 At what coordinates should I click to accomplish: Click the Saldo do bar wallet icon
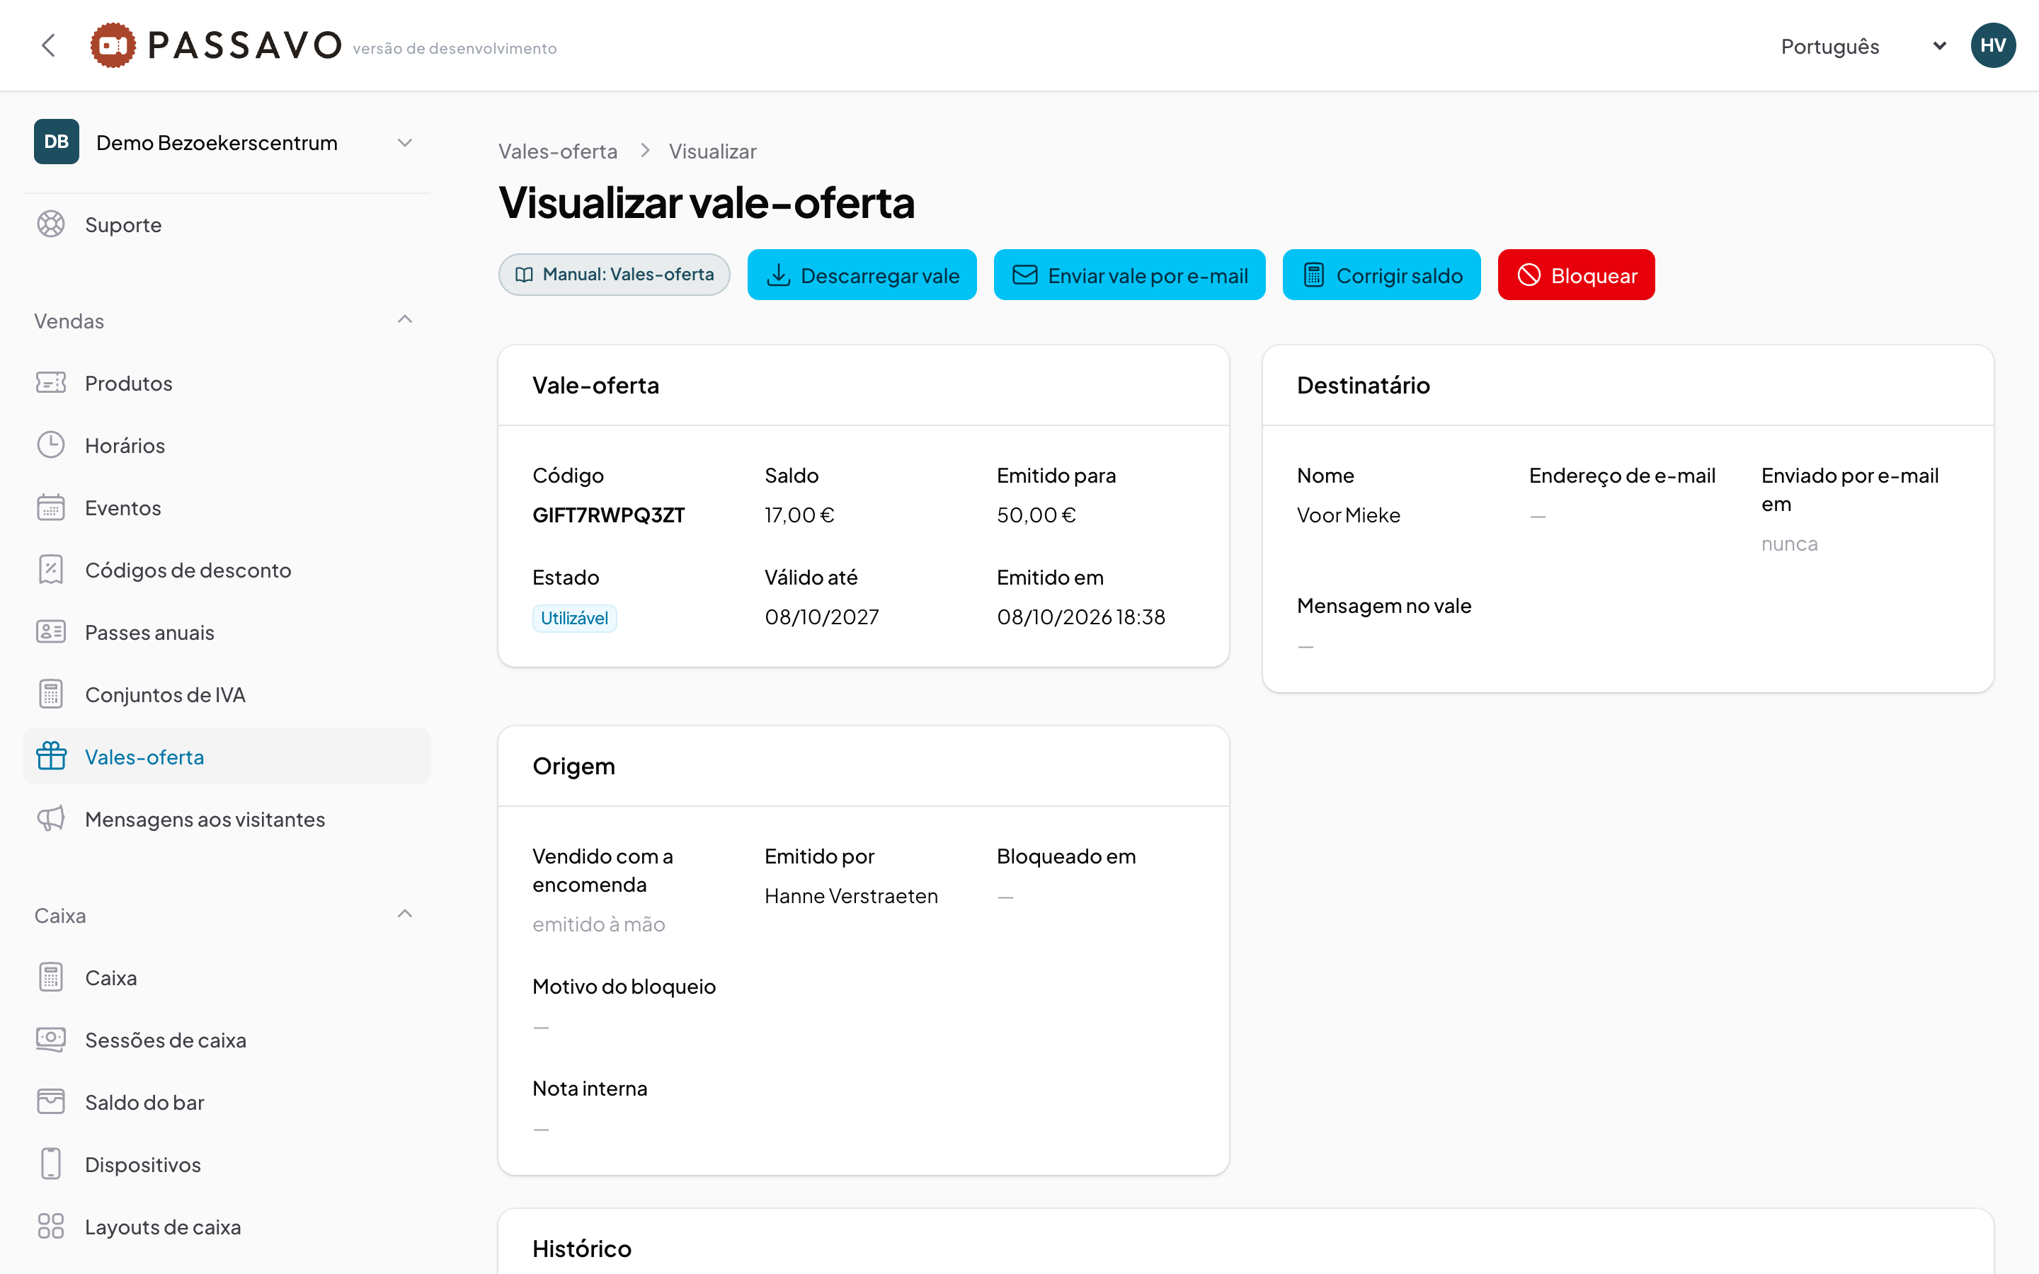(50, 1102)
